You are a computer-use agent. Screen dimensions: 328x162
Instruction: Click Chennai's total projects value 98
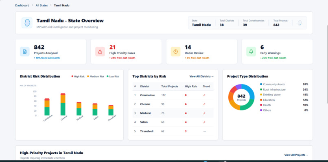[163, 104]
